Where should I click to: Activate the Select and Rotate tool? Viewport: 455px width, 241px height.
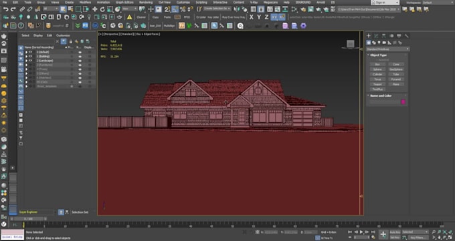tap(102, 9)
